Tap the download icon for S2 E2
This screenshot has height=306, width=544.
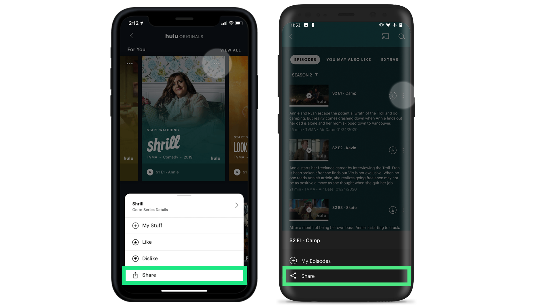pos(392,150)
